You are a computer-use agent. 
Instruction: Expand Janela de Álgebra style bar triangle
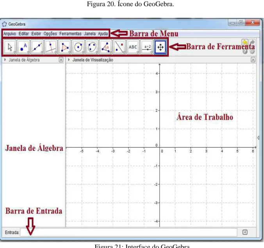click(5, 60)
